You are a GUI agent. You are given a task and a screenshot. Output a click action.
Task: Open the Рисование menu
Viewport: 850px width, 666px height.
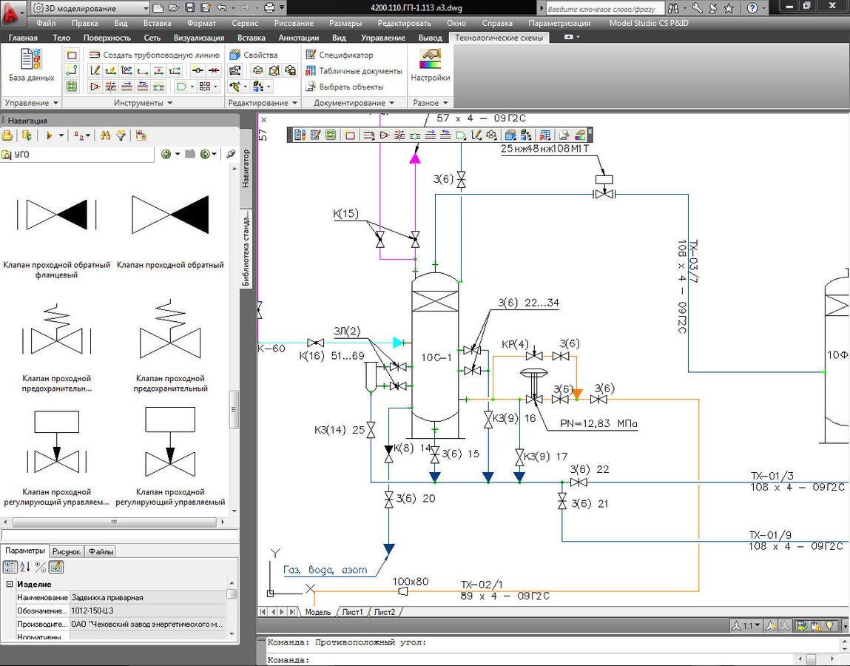click(294, 24)
